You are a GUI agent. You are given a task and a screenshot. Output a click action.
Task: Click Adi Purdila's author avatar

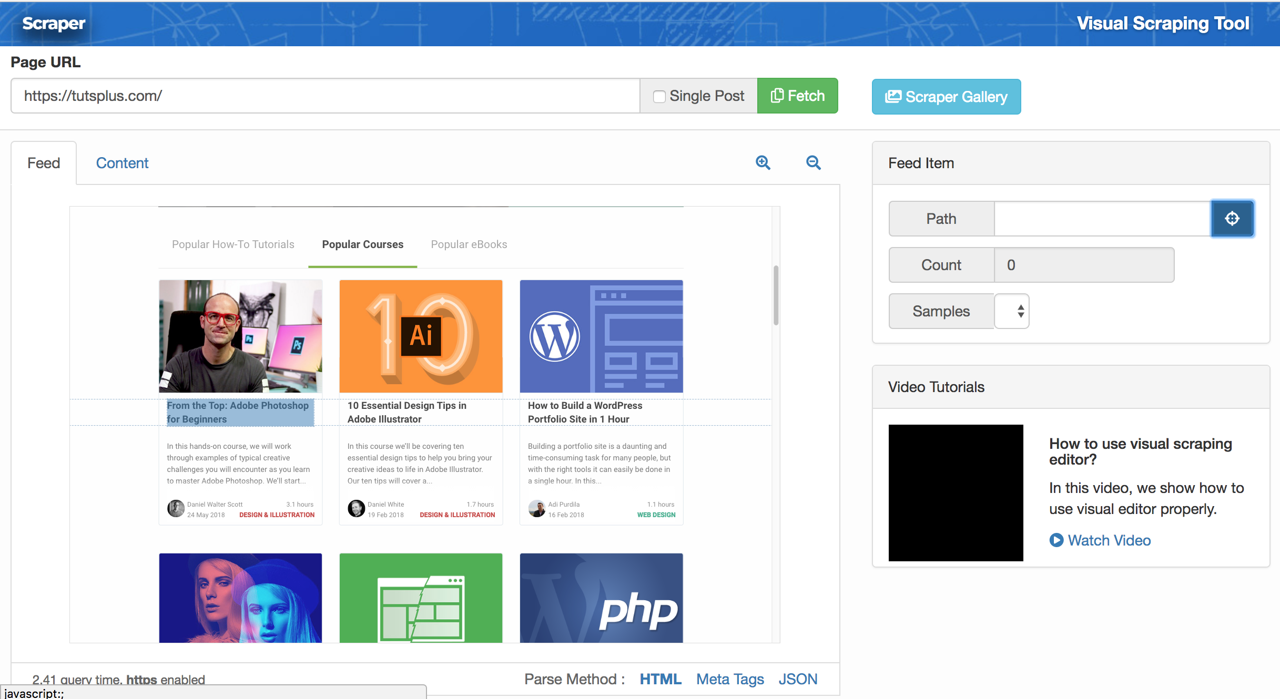(x=536, y=509)
